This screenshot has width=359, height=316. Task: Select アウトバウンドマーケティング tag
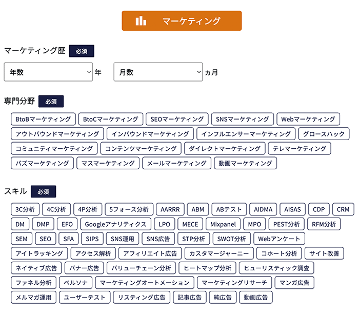point(57,134)
